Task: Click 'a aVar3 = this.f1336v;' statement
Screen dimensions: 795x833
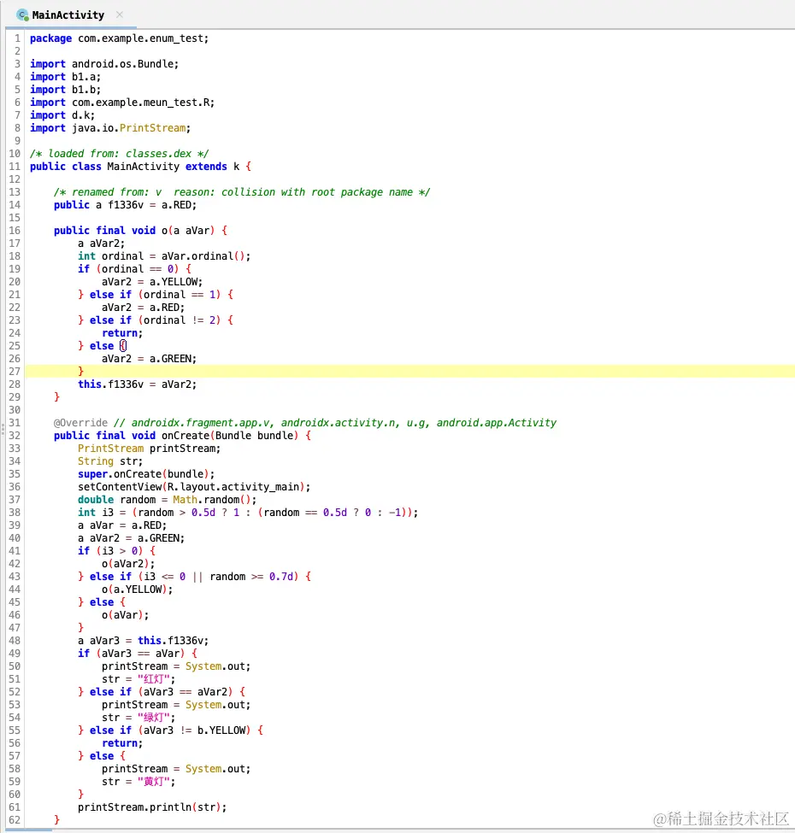Action: pos(144,641)
